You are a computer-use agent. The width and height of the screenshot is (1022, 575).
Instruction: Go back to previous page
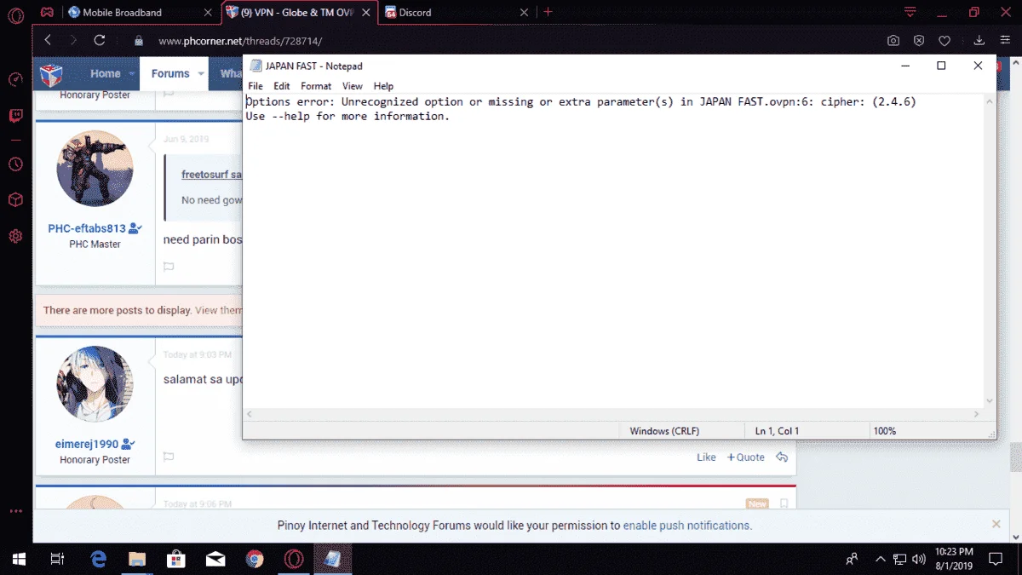click(x=48, y=40)
